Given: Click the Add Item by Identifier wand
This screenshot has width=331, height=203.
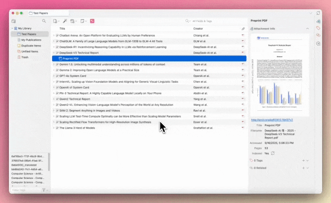Looking at the screenshot, I should tap(65, 21).
